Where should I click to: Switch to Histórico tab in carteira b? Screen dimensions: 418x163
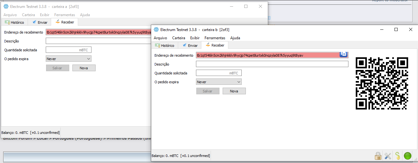[x=165, y=46]
